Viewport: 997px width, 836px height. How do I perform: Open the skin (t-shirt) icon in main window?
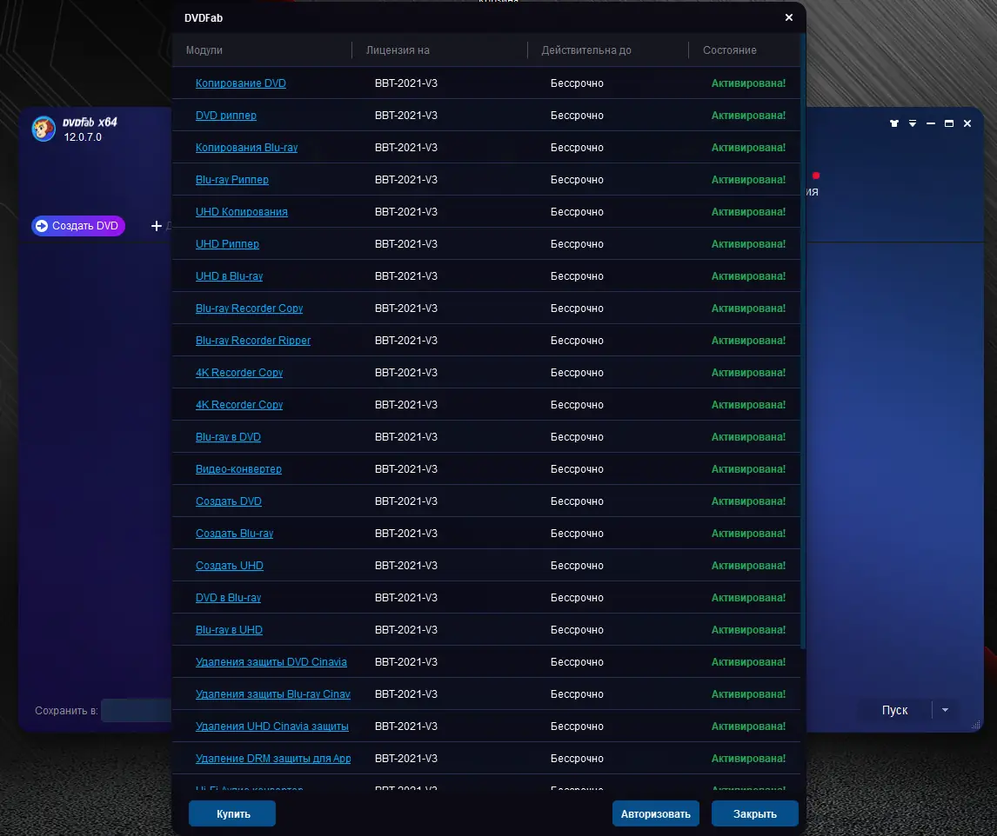[894, 123]
